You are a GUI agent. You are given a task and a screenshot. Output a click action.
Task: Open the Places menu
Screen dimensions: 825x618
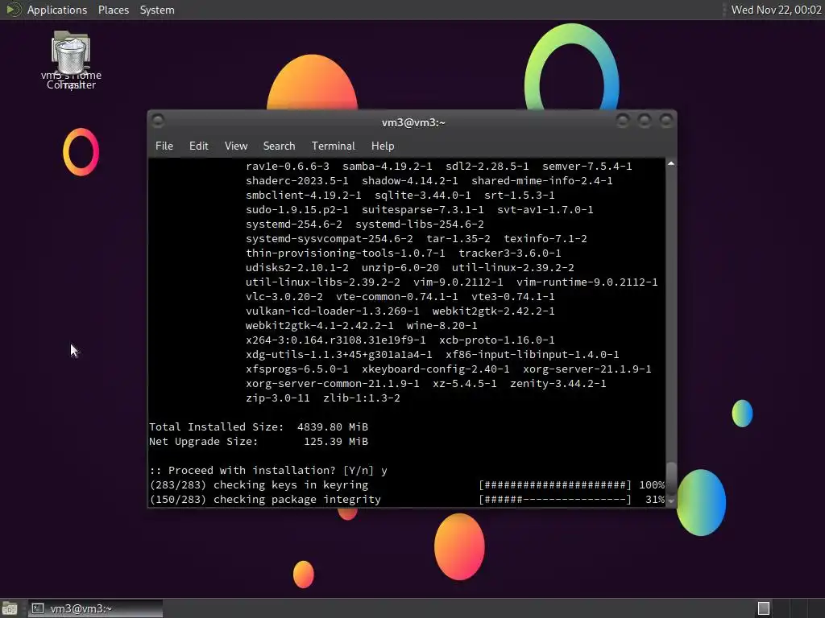click(113, 10)
